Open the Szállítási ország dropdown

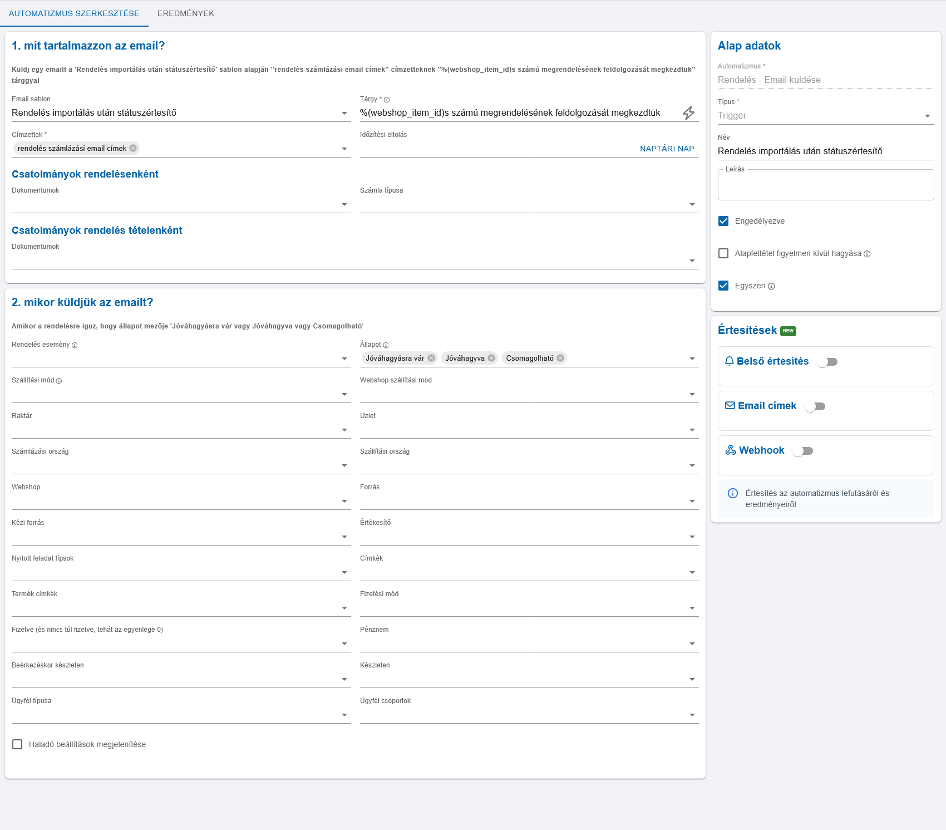529,465
